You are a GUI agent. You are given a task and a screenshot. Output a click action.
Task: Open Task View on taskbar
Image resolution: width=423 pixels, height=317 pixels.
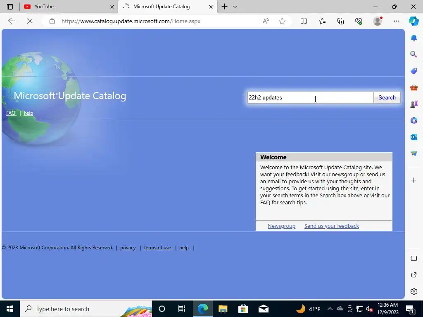click(182, 309)
